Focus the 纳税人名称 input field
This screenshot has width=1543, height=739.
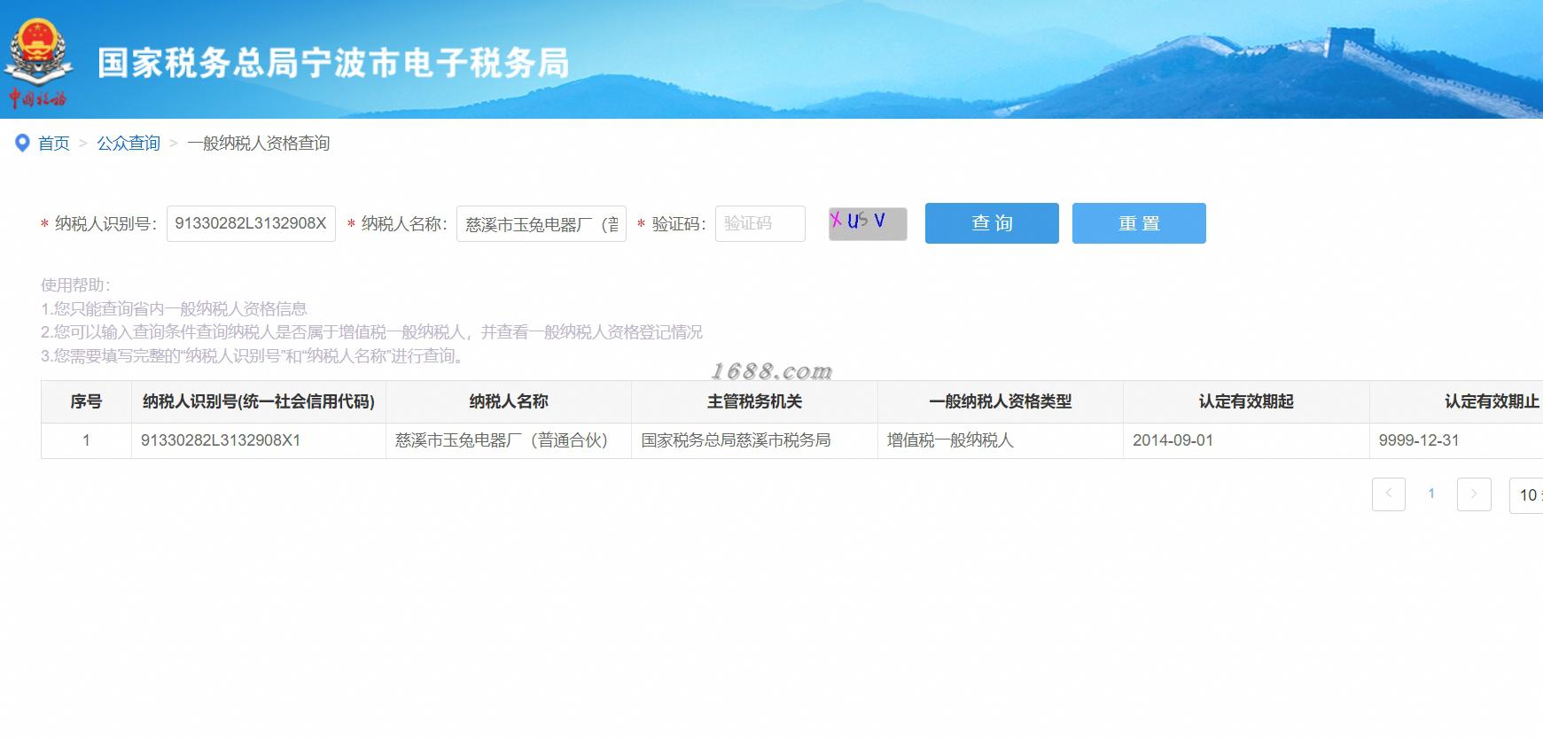pos(542,223)
